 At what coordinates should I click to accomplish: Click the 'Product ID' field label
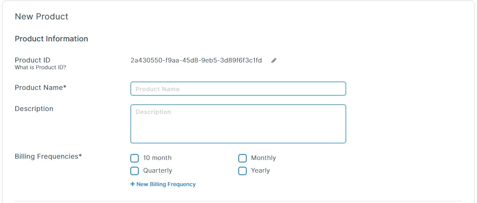pos(32,60)
